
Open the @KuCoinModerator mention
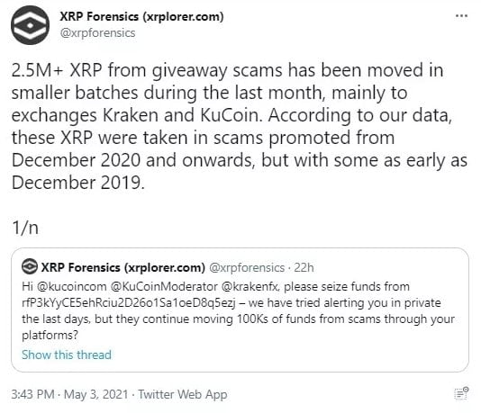[x=164, y=286]
